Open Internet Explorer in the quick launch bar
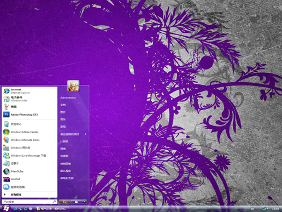The image size is (282, 212). coord(26,209)
